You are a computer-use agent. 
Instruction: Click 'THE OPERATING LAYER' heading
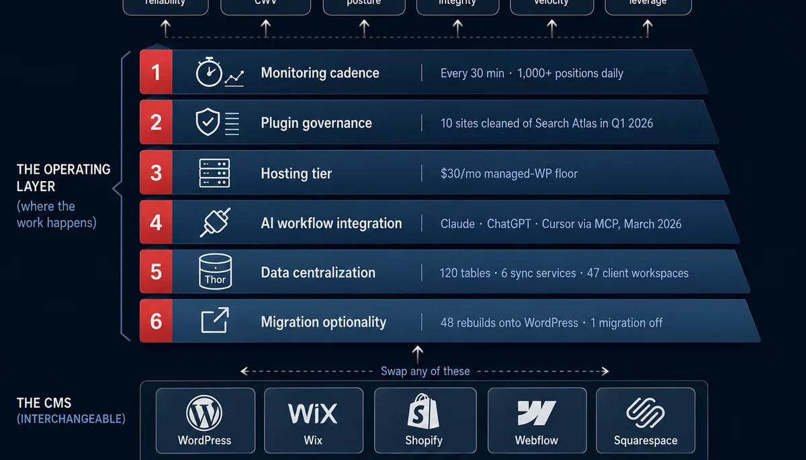(x=64, y=178)
